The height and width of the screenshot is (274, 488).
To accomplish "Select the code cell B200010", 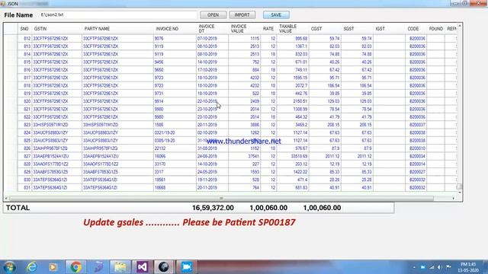I will [416, 148].
